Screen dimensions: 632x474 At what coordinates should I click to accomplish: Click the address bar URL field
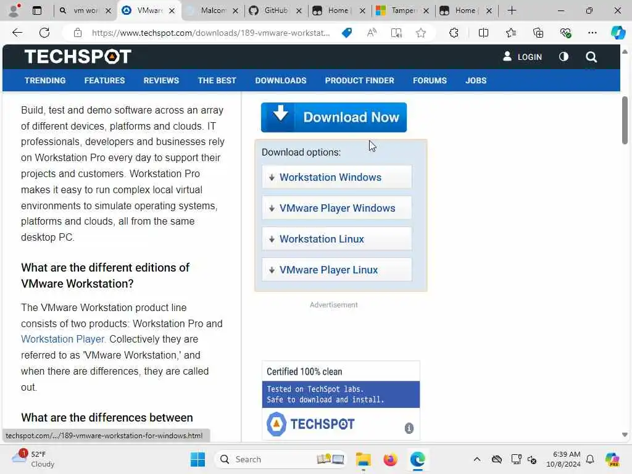point(210,33)
